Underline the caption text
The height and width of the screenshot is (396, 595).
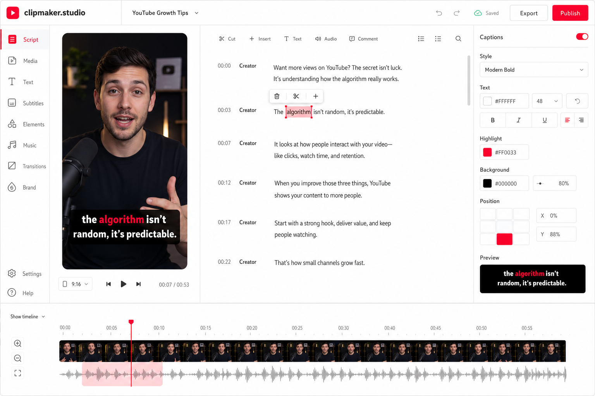pos(545,120)
